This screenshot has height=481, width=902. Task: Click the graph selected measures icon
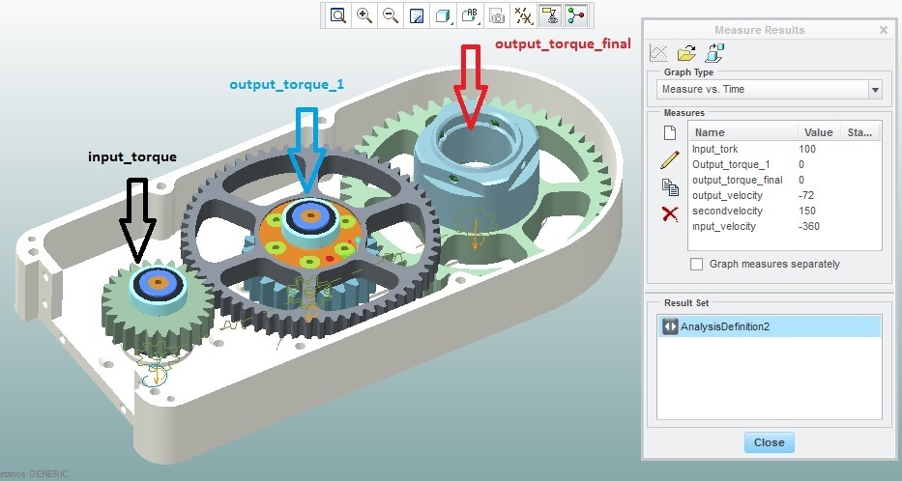click(658, 53)
